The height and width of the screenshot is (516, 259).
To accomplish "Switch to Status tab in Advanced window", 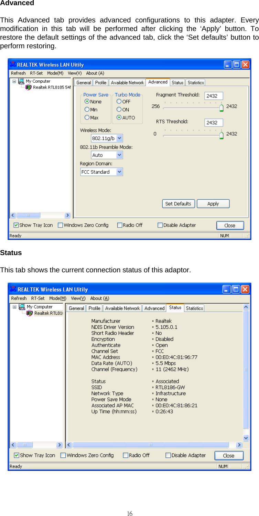I will click(177, 83).
